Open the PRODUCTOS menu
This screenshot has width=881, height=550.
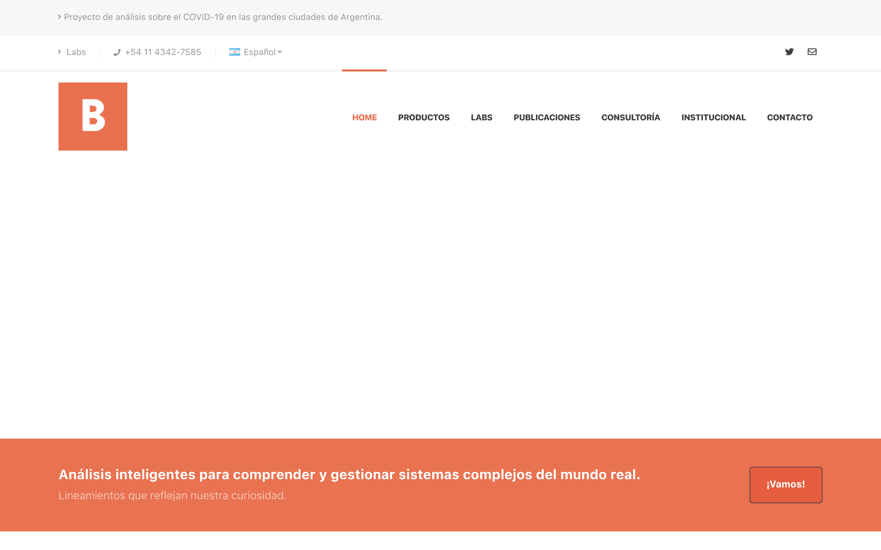tap(424, 118)
